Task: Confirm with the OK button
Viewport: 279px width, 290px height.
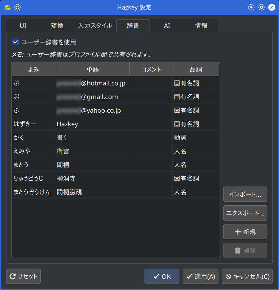Action: pos(162,276)
